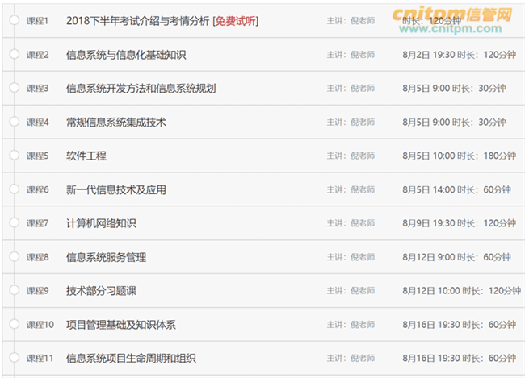
Task: Open the 常规信息系统集成技术 course
Action: click(x=116, y=122)
